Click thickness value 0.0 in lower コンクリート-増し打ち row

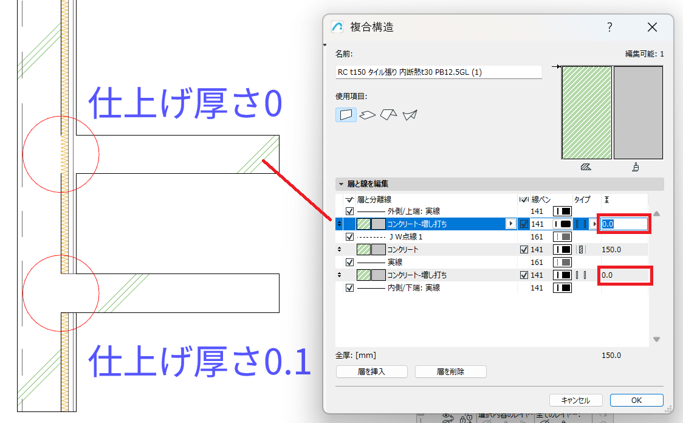pos(607,275)
